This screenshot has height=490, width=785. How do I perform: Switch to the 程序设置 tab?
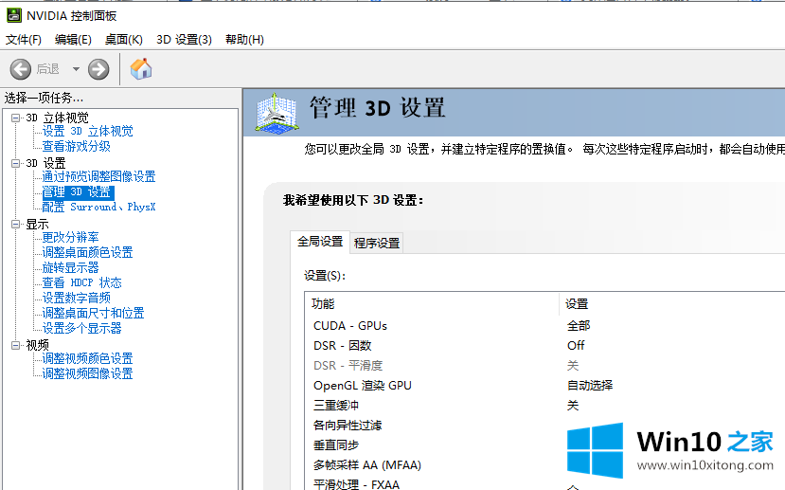[x=377, y=244]
